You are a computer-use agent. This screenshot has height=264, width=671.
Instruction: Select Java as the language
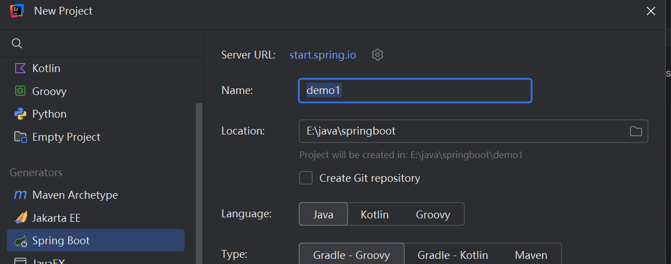(x=323, y=214)
